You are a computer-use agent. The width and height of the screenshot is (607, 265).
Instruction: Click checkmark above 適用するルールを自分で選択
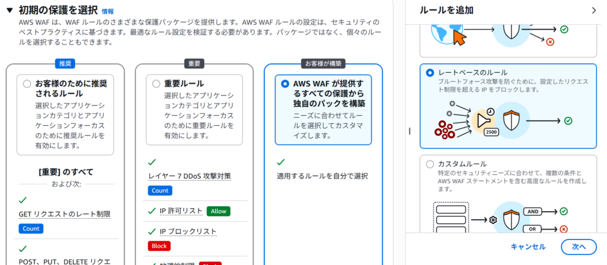point(281,162)
